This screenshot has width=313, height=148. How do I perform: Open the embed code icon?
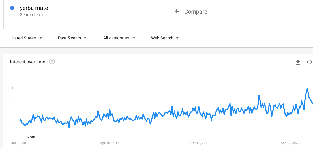309,62
